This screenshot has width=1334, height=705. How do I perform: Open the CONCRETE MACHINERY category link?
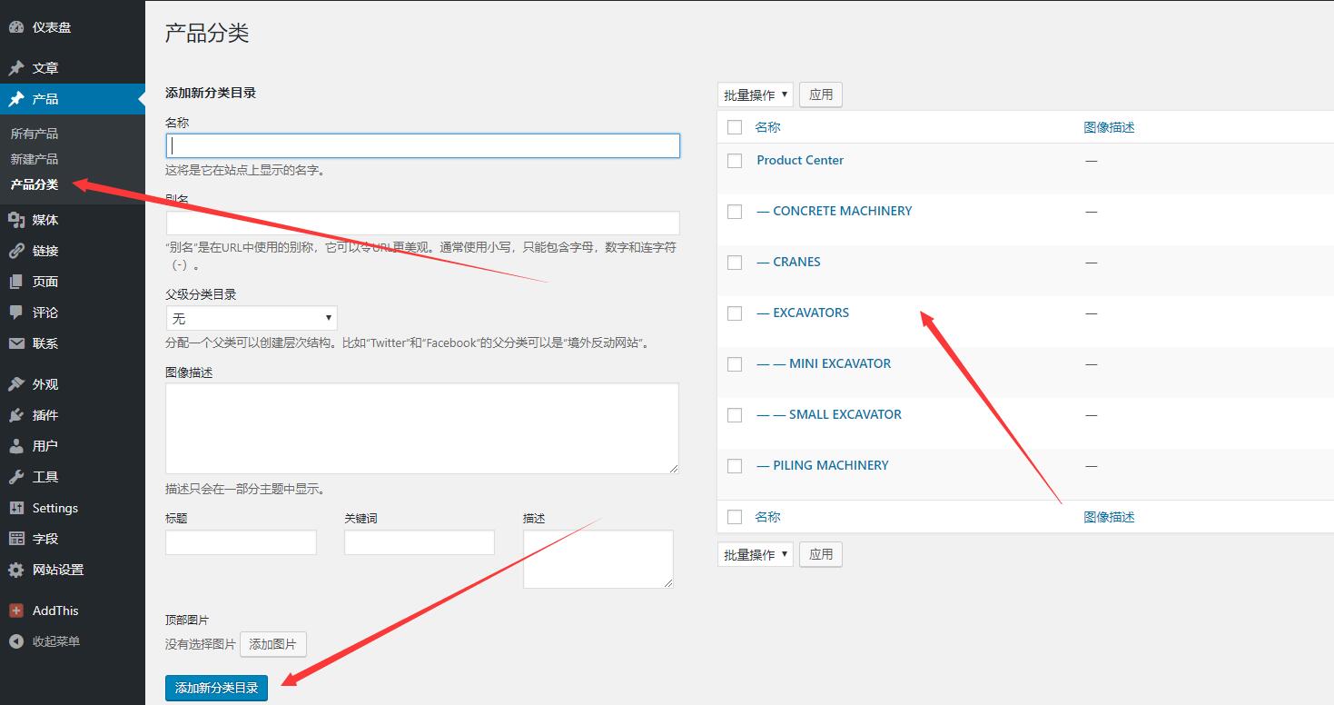[x=834, y=211]
